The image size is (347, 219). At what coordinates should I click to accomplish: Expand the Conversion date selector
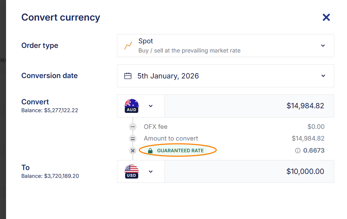[x=323, y=76]
